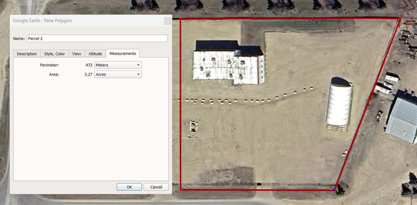Go to the Altitude tab
Image resolution: width=417 pixels, height=205 pixels.
[95, 54]
